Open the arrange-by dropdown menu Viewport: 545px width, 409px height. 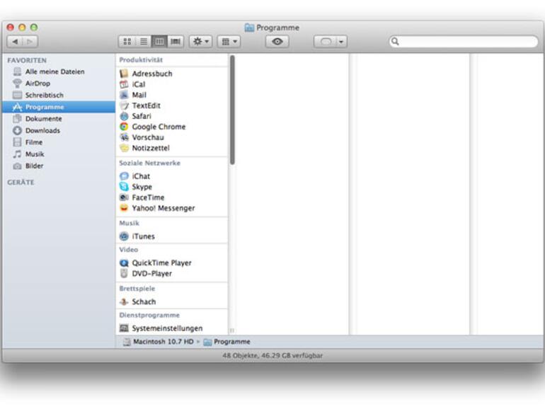click(x=229, y=42)
